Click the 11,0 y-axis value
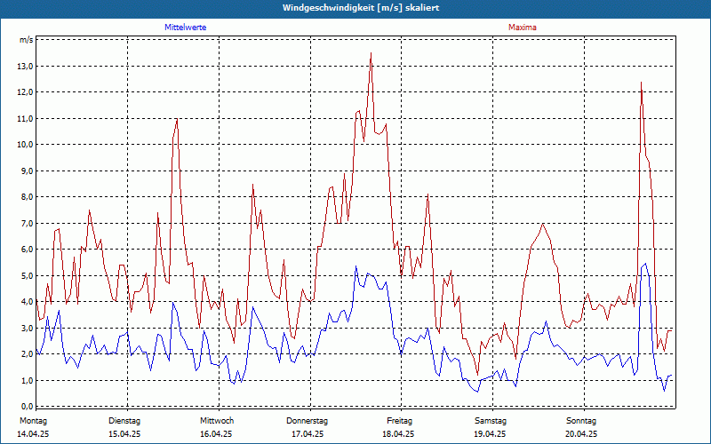This screenshot has height=444, width=711. pyautogui.click(x=26, y=119)
